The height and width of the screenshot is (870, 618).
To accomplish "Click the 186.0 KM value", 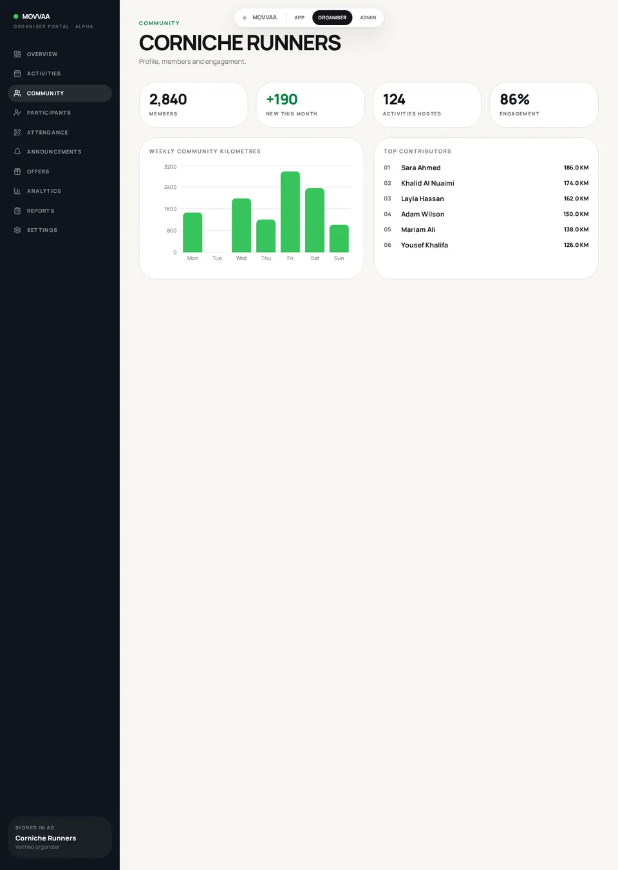I will click(576, 168).
